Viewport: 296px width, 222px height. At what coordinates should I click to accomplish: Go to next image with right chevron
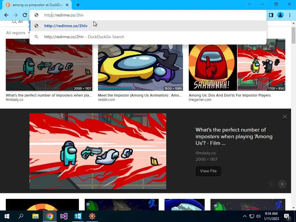tap(282, 184)
